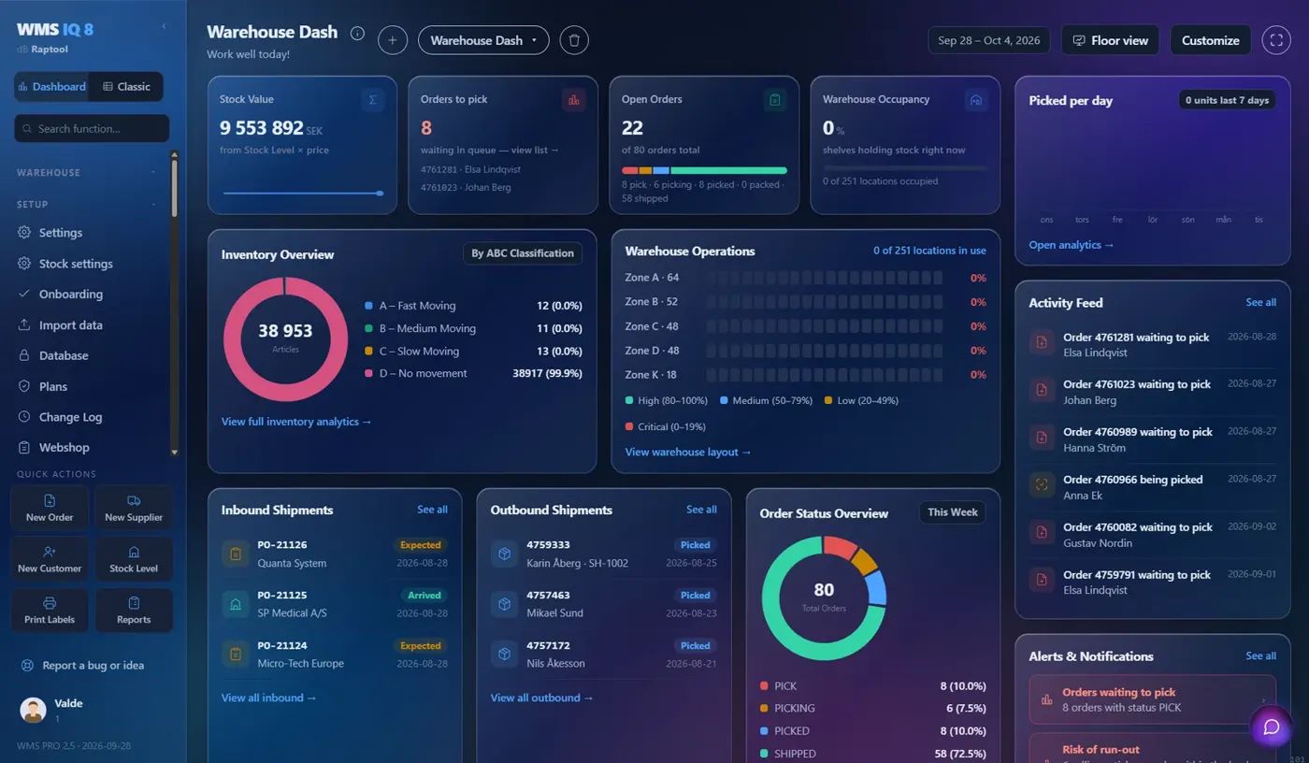
Task: Click chart icon on Orders to pick card
Action: 574,100
